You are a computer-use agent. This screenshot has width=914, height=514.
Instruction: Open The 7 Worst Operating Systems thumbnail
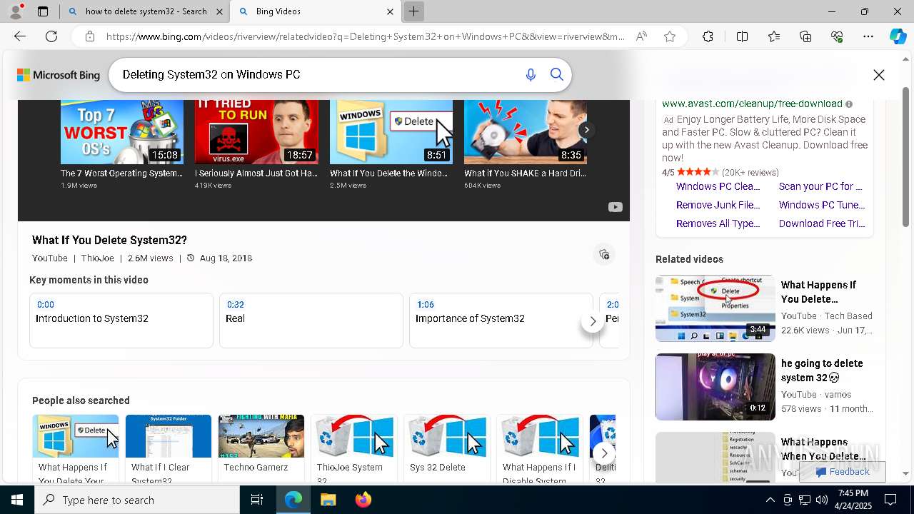122,132
